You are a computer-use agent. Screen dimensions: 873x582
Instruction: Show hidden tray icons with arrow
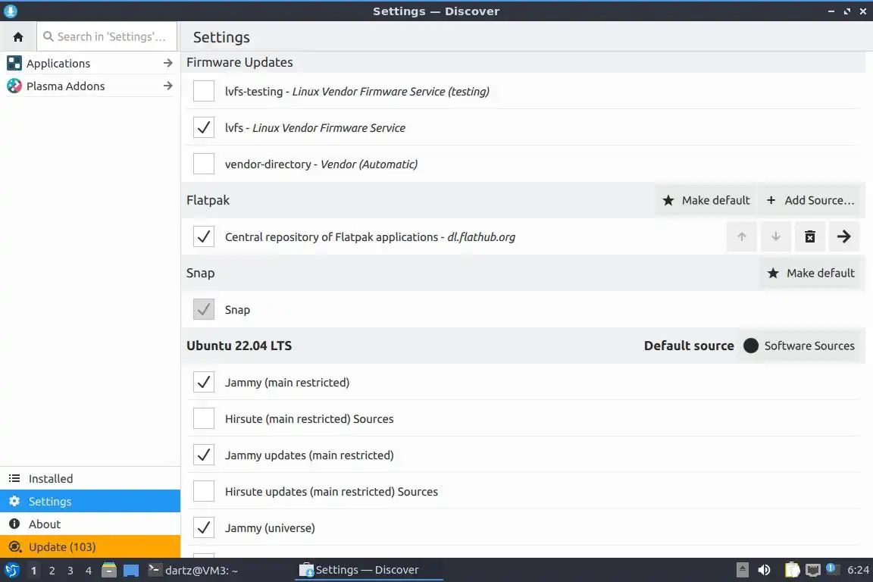(x=743, y=570)
